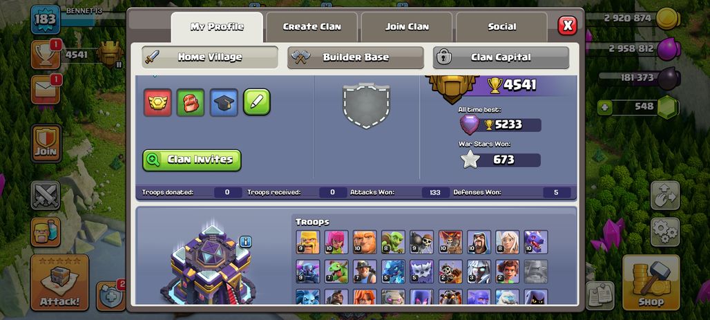Select the Home Village view
Image resolution: width=710 pixels, height=320 pixels.
tap(210, 57)
